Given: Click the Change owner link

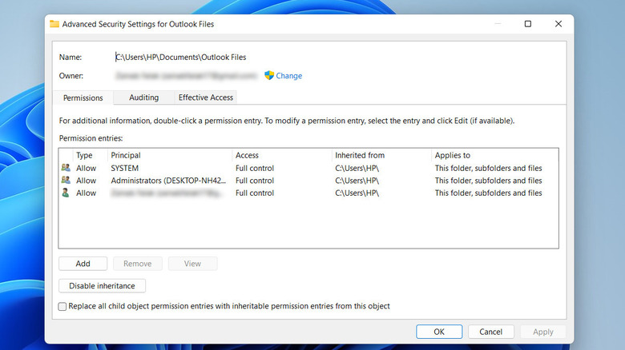Looking at the screenshot, I should [288, 76].
